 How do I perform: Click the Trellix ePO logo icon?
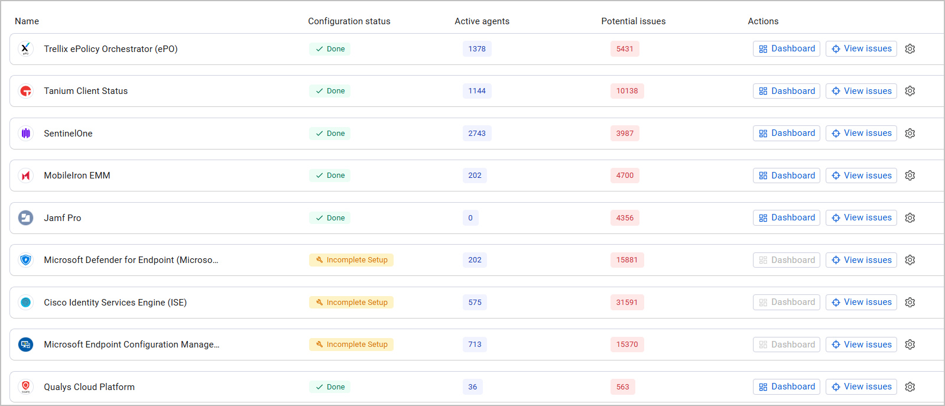click(x=25, y=49)
